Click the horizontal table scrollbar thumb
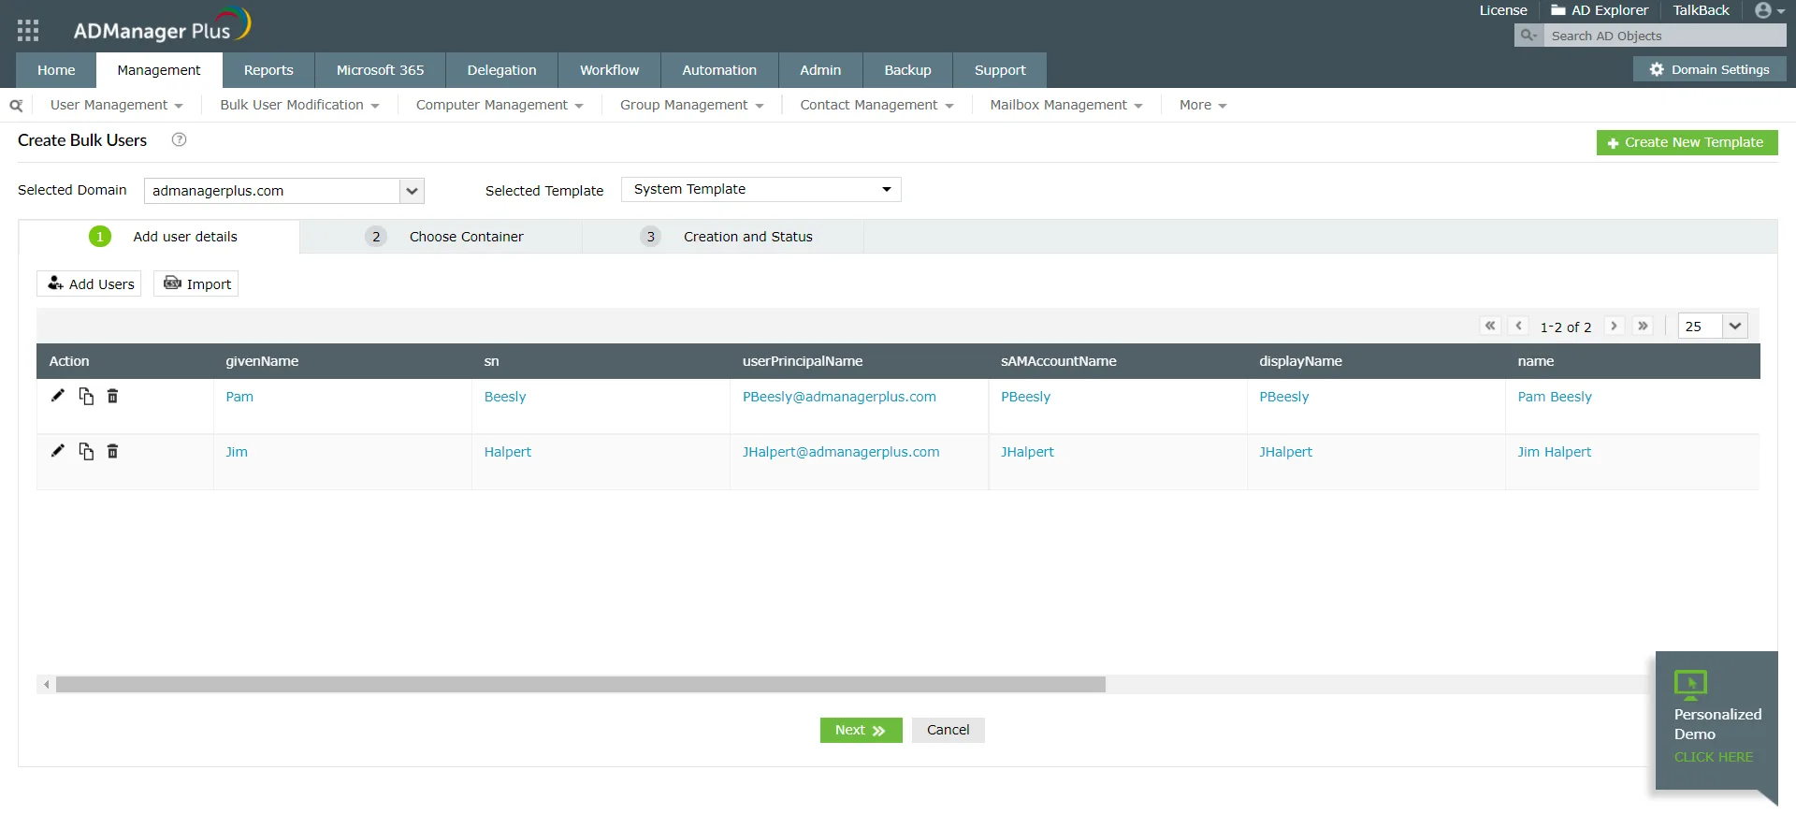Image resolution: width=1796 pixels, height=814 pixels. (580, 685)
